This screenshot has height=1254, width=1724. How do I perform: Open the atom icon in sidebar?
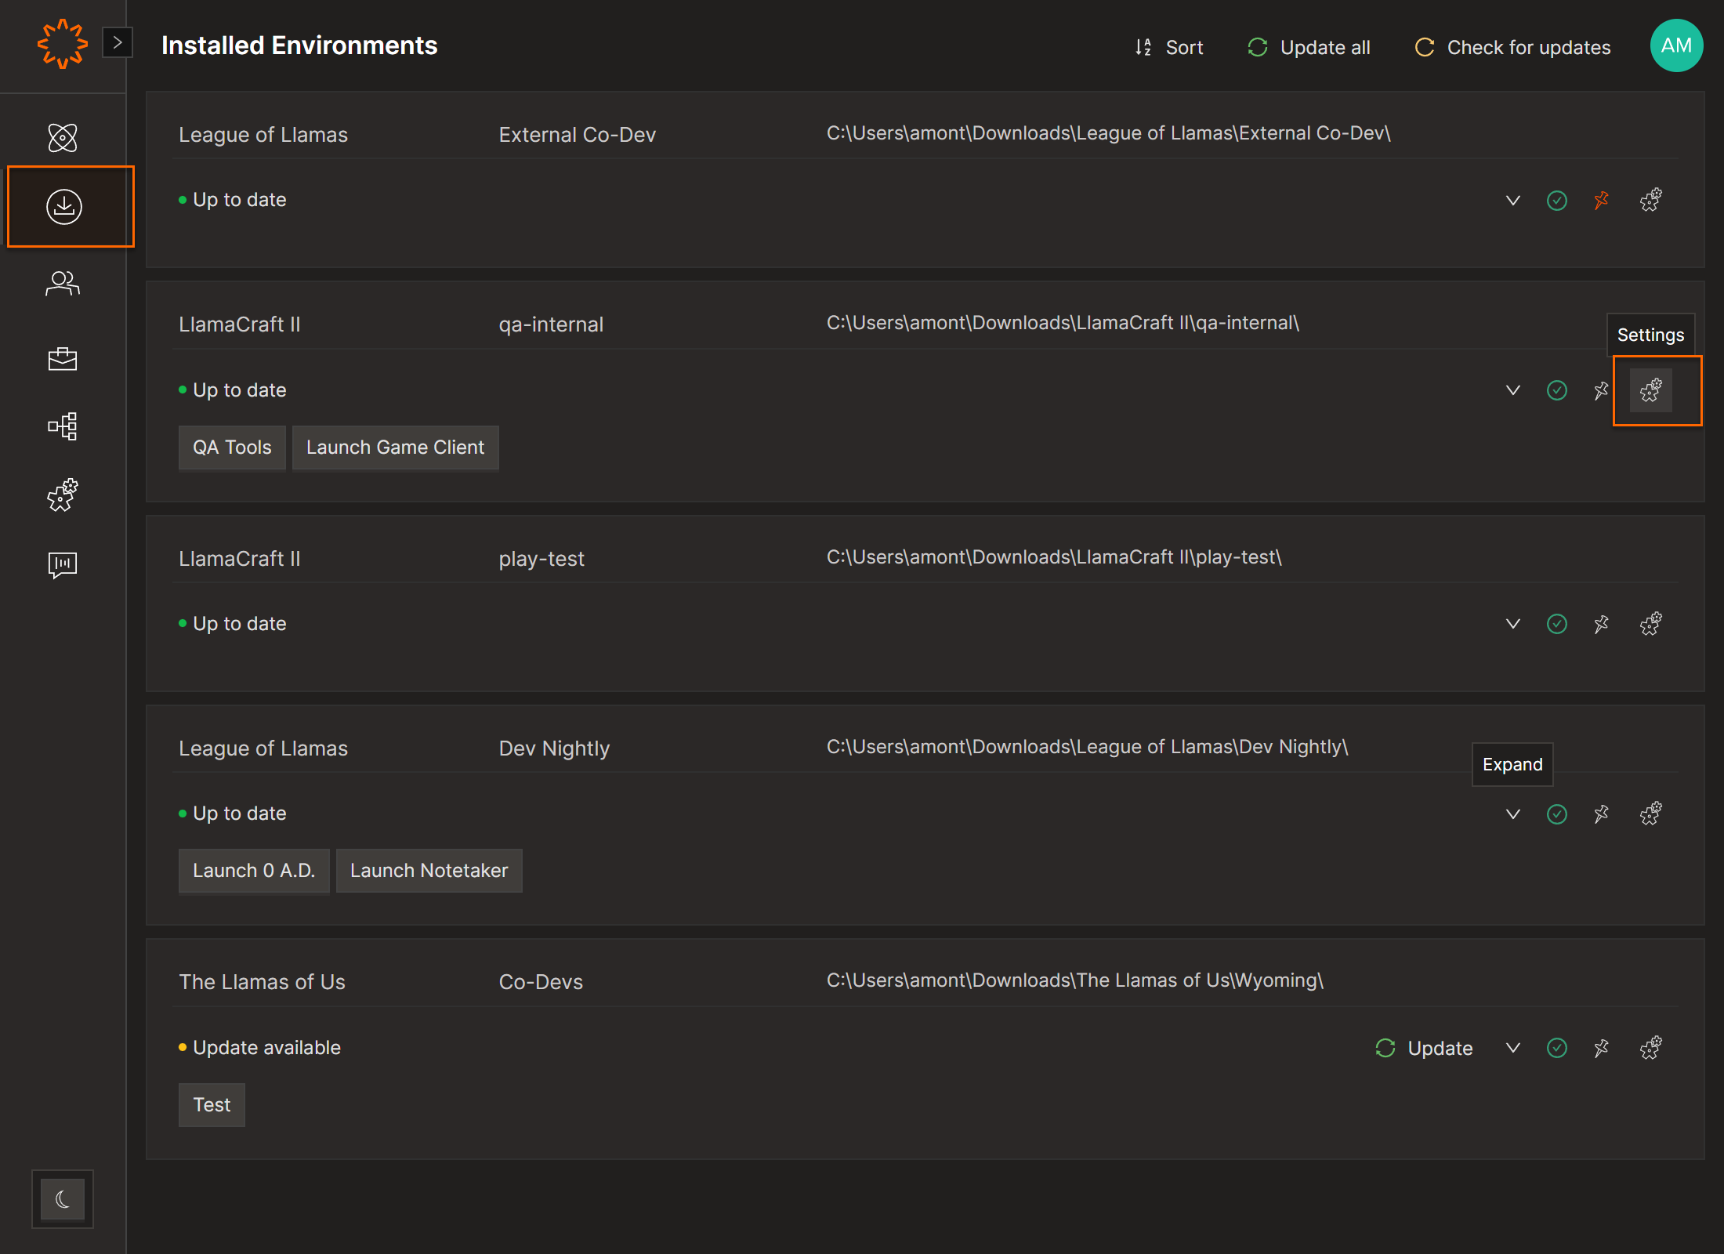tap(63, 138)
